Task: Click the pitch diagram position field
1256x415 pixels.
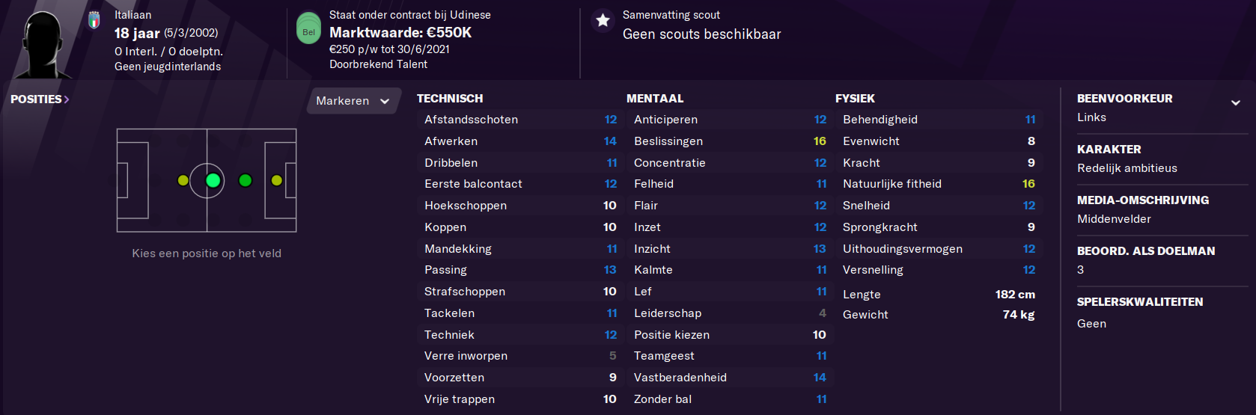Action: coord(207,180)
